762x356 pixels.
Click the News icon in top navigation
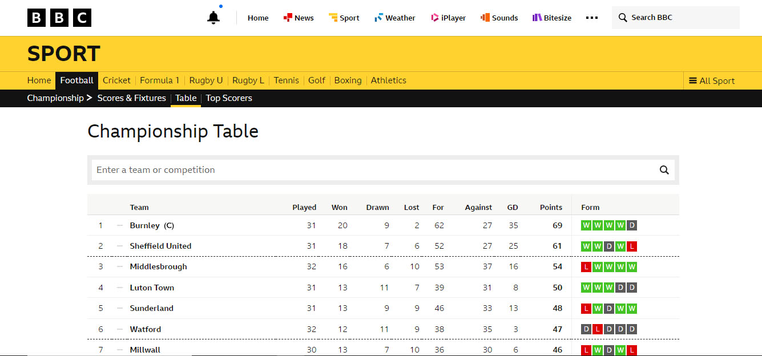[x=288, y=18]
